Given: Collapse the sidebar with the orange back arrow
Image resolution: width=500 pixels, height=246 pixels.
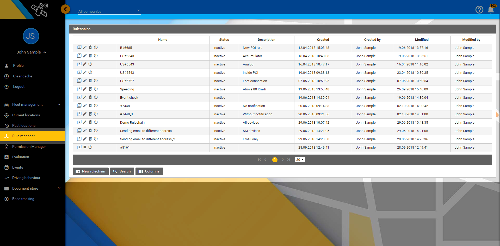Looking at the screenshot, I should [65, 9].
